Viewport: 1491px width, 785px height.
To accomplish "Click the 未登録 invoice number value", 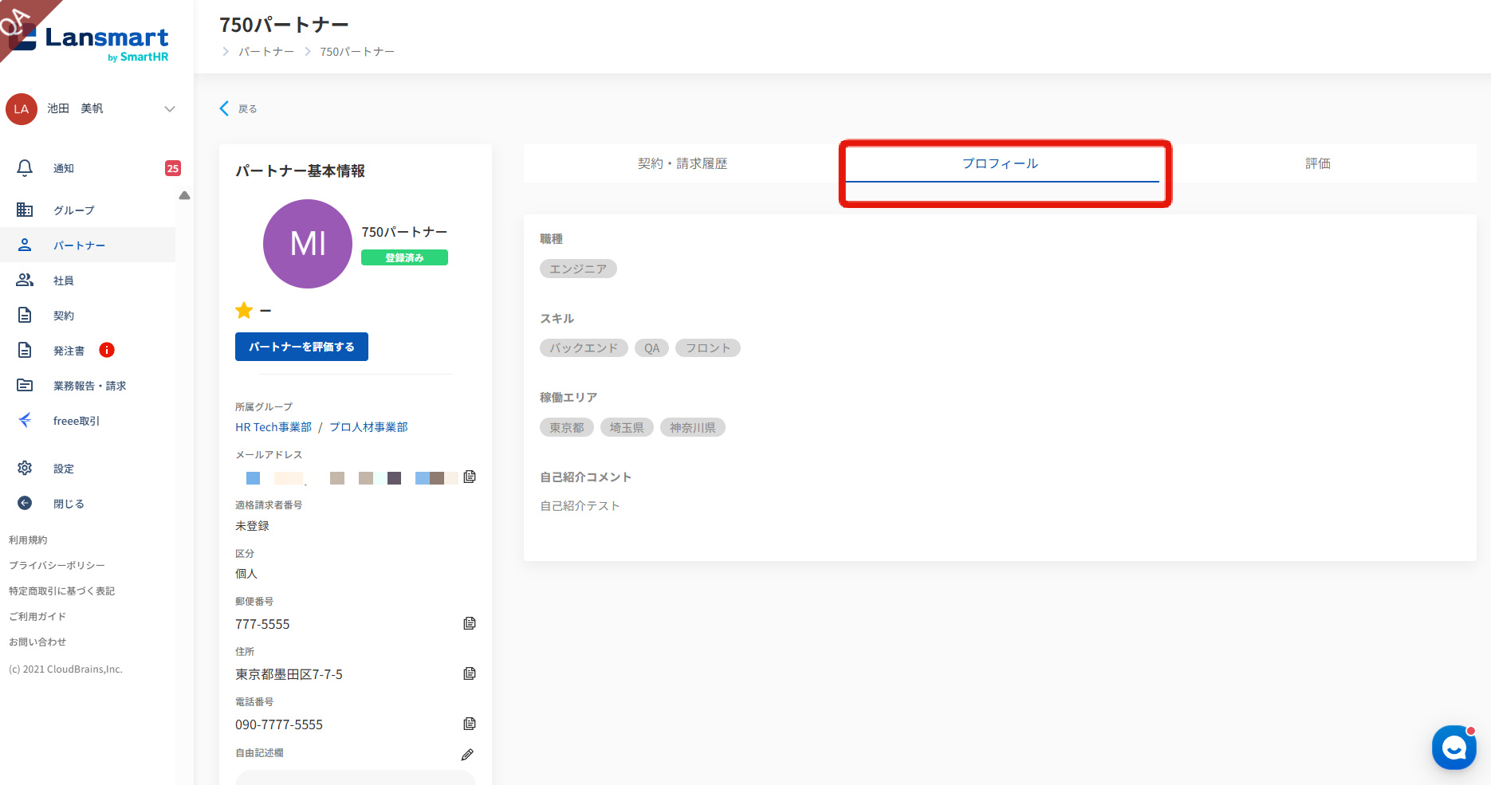I will (x=252, y=526).
